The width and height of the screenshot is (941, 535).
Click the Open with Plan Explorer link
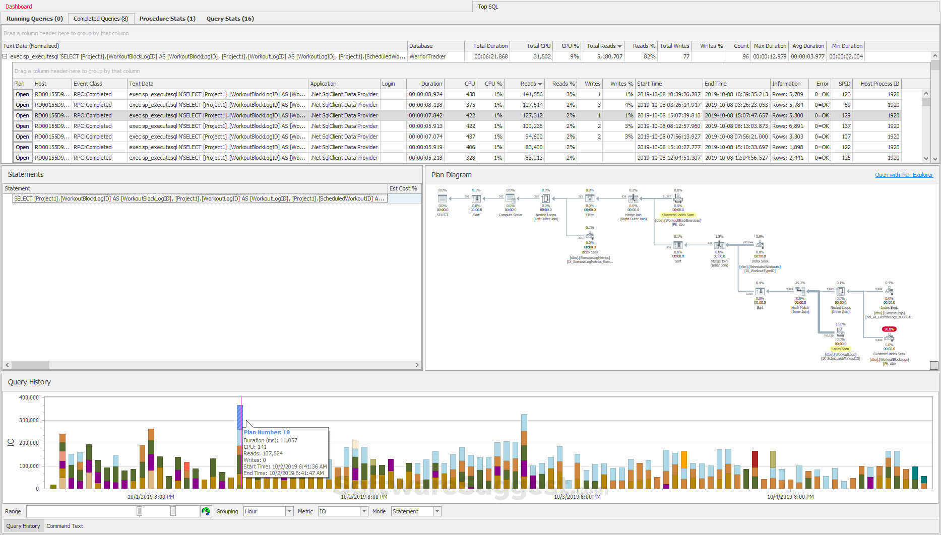pyautogui.click(x=904, y=175)
